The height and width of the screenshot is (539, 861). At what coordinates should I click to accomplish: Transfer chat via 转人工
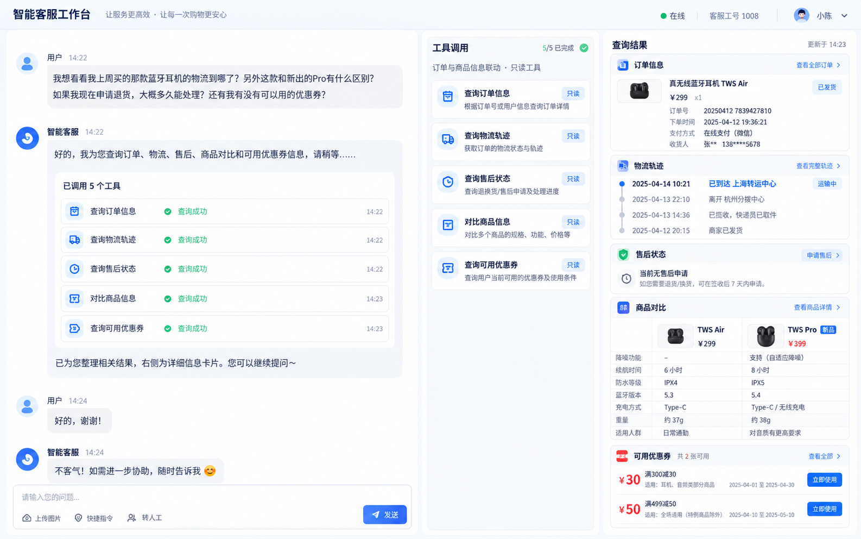[x=144, y=518]
